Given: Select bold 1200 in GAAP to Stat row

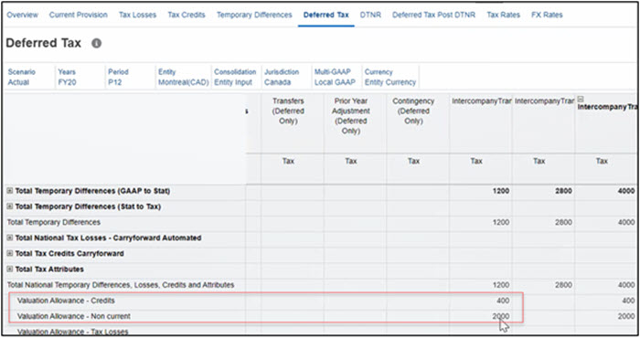Looking at the screenshot, I should click(x=501, y=191).
